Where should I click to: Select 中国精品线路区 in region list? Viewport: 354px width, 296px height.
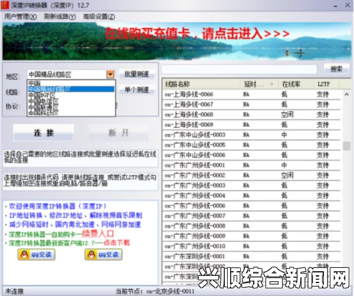[71, 89]
